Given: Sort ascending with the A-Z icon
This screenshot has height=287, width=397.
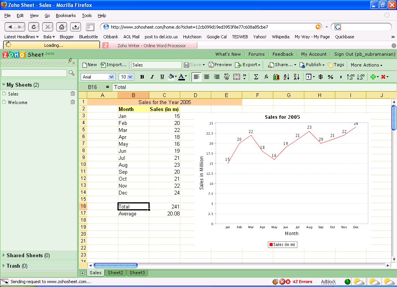Looking at the screenshot, I should pyautogui.click(x=286, y=77).
